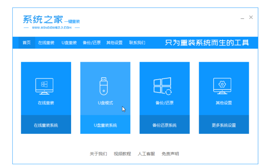The width and height of the screenshot is (264, 168).
Task: Open the 关于我们 link
Action: click(98, 154)
